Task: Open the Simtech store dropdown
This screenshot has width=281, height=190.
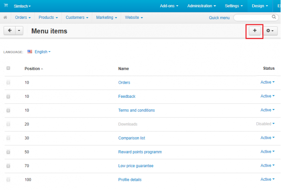Action: 22,6
